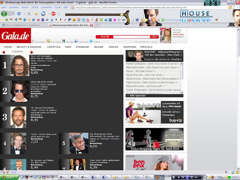This screenshot has width=240, height=180.
Task: Click the RSS-Feed icon on Gala.de
Action: (48, 41)
